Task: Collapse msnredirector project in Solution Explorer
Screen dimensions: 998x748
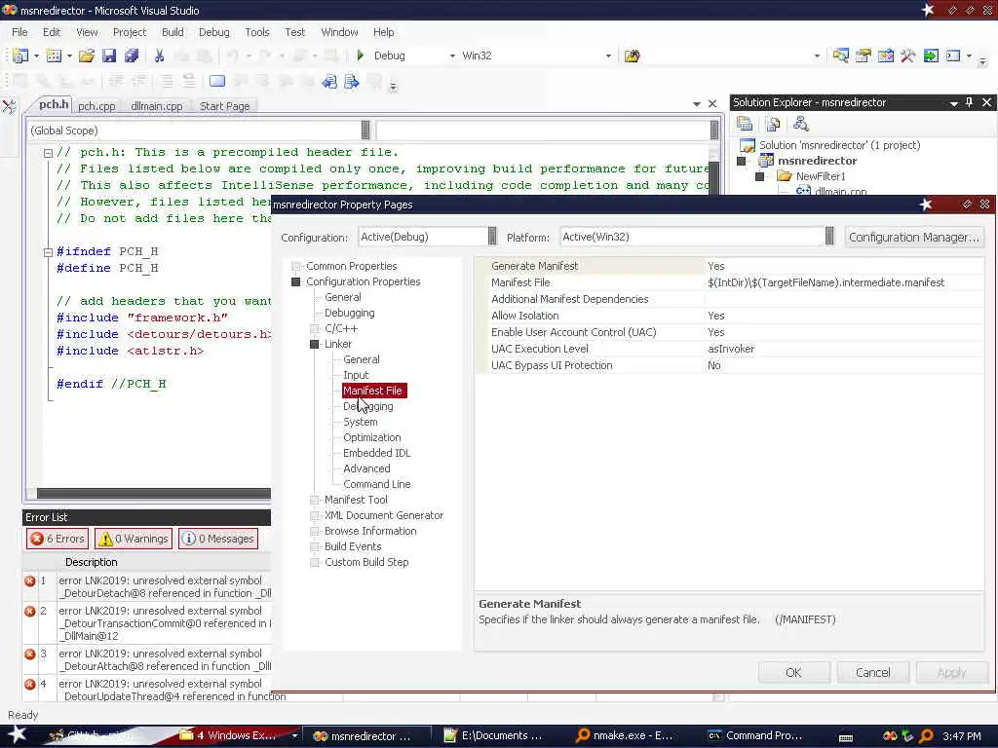Action: click(741, 161)
